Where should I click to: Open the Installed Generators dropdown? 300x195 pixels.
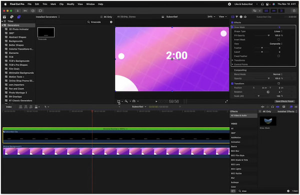(48, 17)
